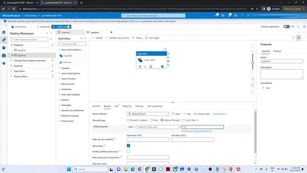The image size is (307, 173).
Task: Open the feedback icon in Azure header
Action: click(x=248, y=15)
